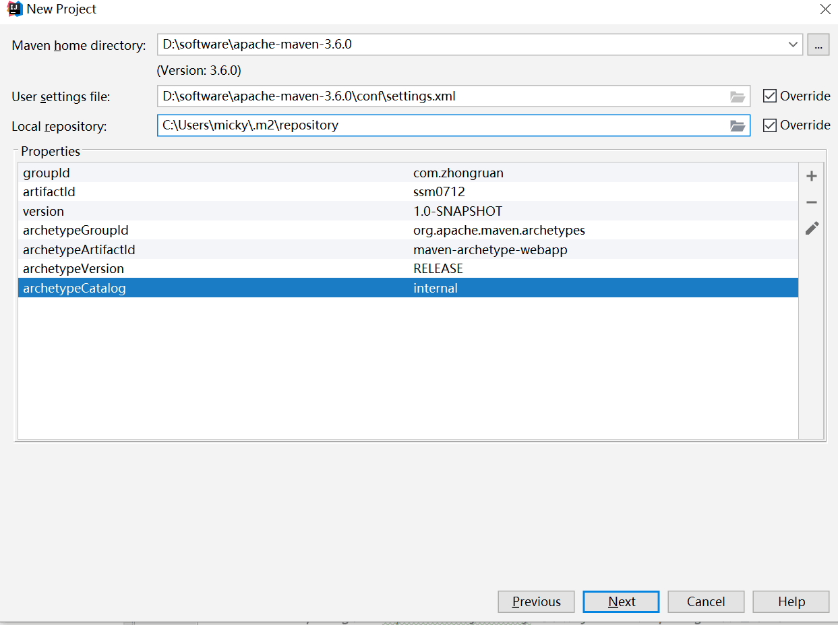Screen dimensions: 838x625
Task: Open folder browser for Local repository
Action: click(738, 125)
